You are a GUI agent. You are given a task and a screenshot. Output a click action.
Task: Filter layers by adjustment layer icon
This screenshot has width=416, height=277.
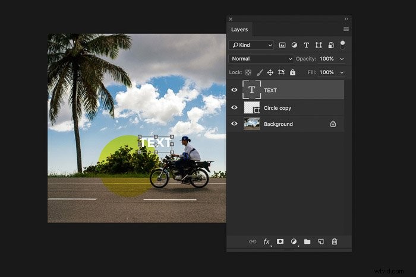[294, 45]
